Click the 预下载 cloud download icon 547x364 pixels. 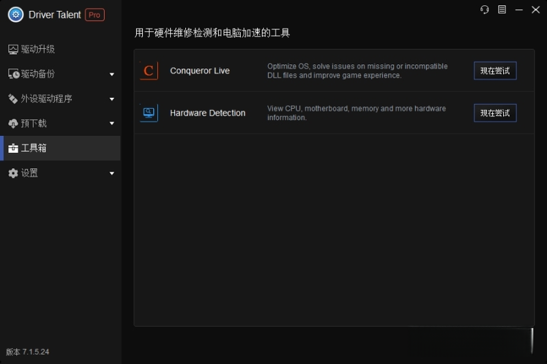(13, 124)
